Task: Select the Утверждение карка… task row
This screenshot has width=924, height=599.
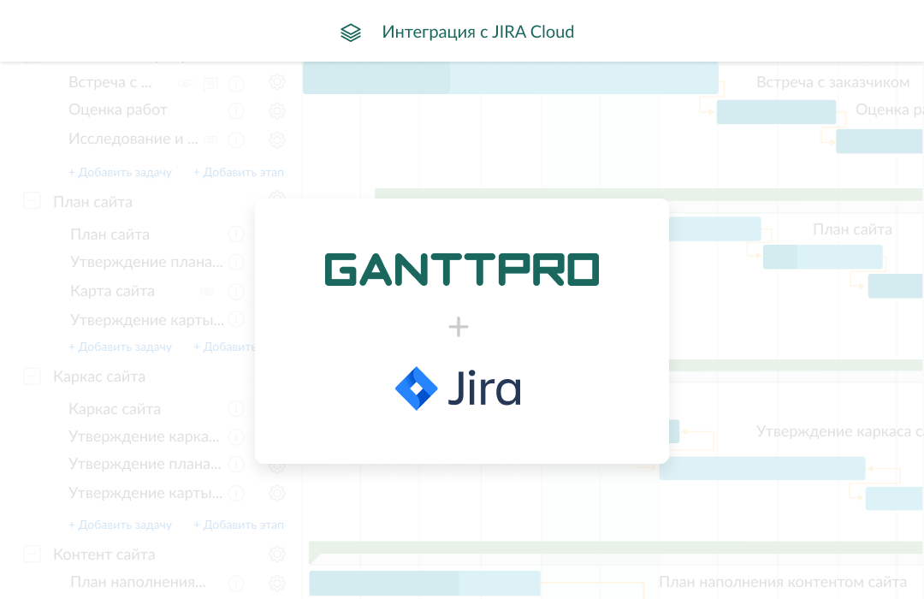Action: [x=144, y=436]
